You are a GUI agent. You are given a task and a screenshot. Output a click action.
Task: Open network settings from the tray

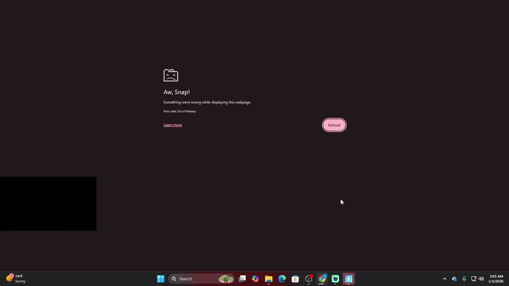tap(474, 279)
